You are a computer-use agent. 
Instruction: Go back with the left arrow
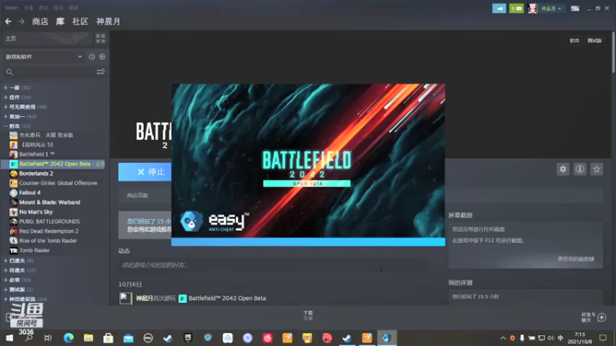point(8,22)
